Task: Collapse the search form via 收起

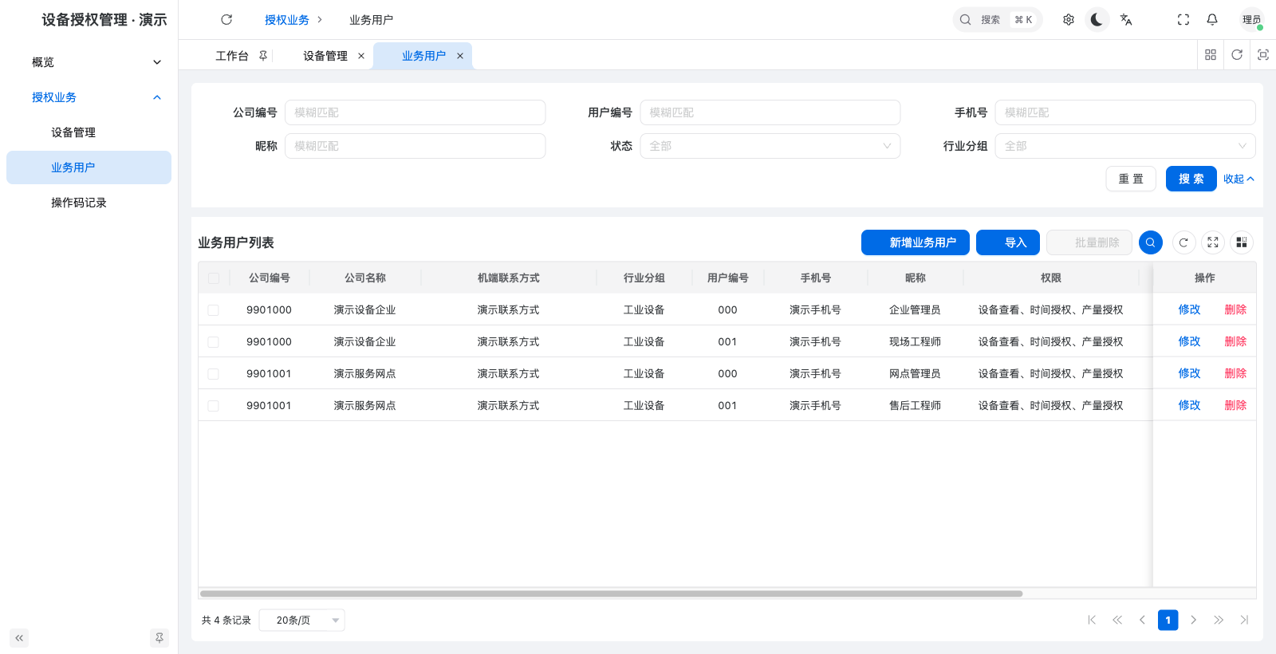Action: tap(1239, 179)
